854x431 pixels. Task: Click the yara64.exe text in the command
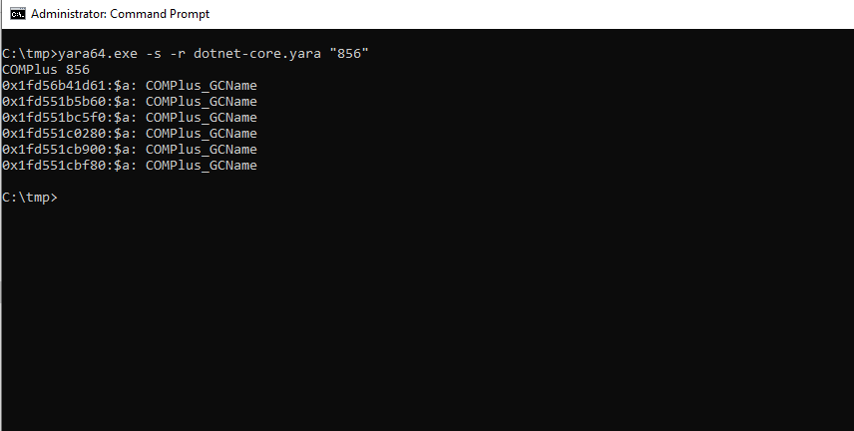point(86,53)
